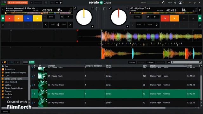
Task: Enable SYNC on deck 1
Action: tap(51, 17)
